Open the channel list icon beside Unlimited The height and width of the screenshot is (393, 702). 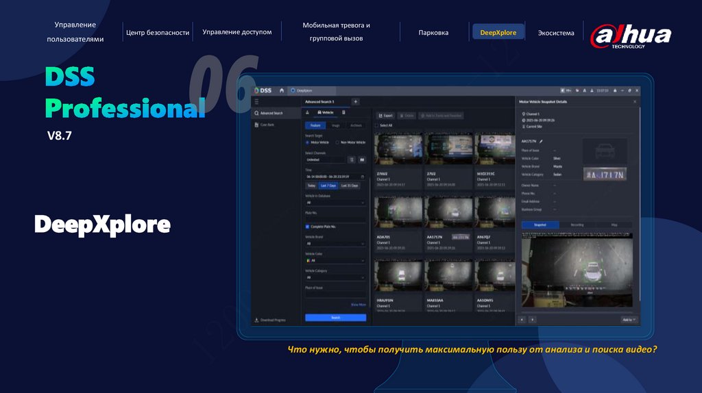[352, 160]
